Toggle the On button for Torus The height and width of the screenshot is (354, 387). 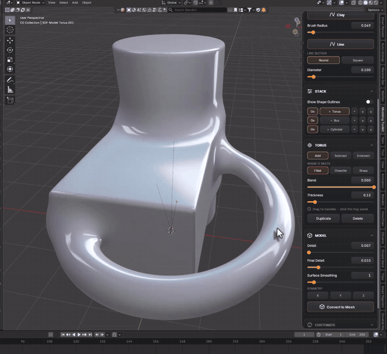click(313, 111)
